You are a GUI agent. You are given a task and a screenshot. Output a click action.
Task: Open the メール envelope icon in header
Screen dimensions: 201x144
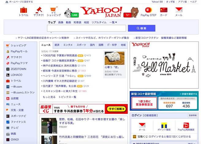179,10
